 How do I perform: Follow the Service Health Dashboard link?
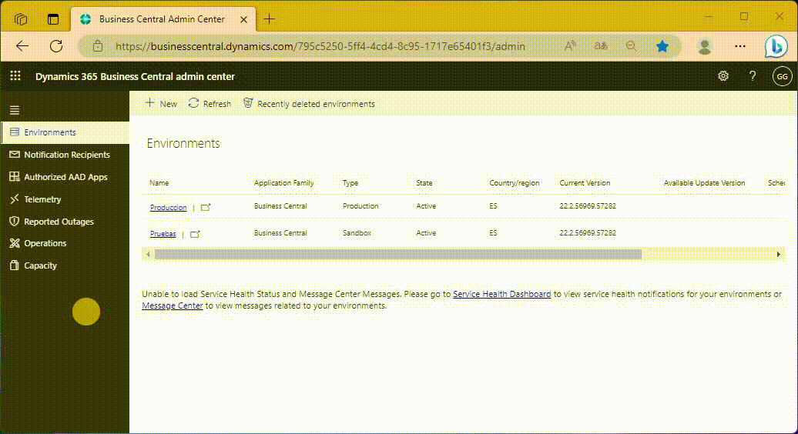[501, 294]
